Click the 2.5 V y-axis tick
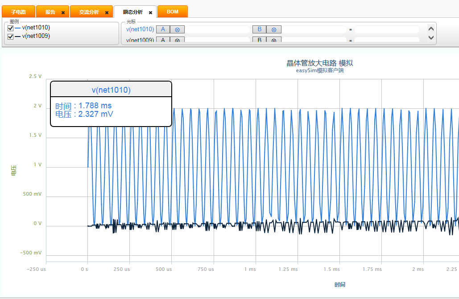Image resolution: width=459 pixels, height=299 pixels. [x=35, y=76]
